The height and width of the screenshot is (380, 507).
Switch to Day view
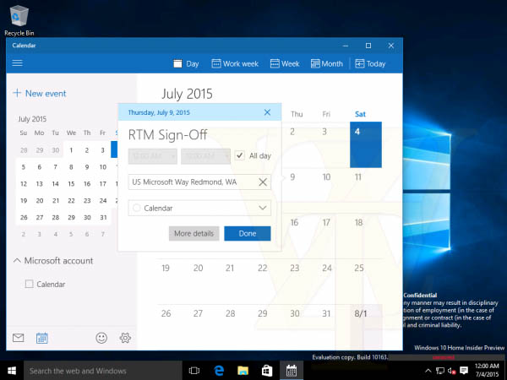pyautogui.click(x=186, y=63)
